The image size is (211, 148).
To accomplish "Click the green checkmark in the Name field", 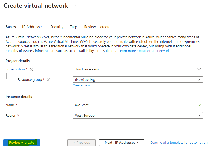I will click(x=199, y=105).
